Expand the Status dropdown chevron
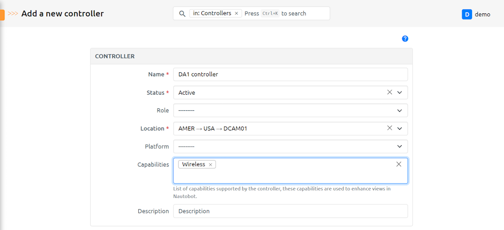The image size is (504, 230). click(x=400, y=93)
